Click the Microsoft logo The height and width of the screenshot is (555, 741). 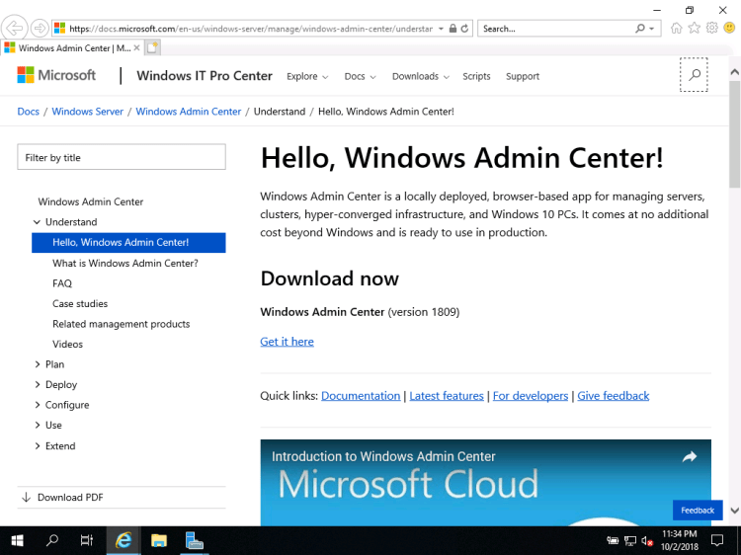pos(56,75)
